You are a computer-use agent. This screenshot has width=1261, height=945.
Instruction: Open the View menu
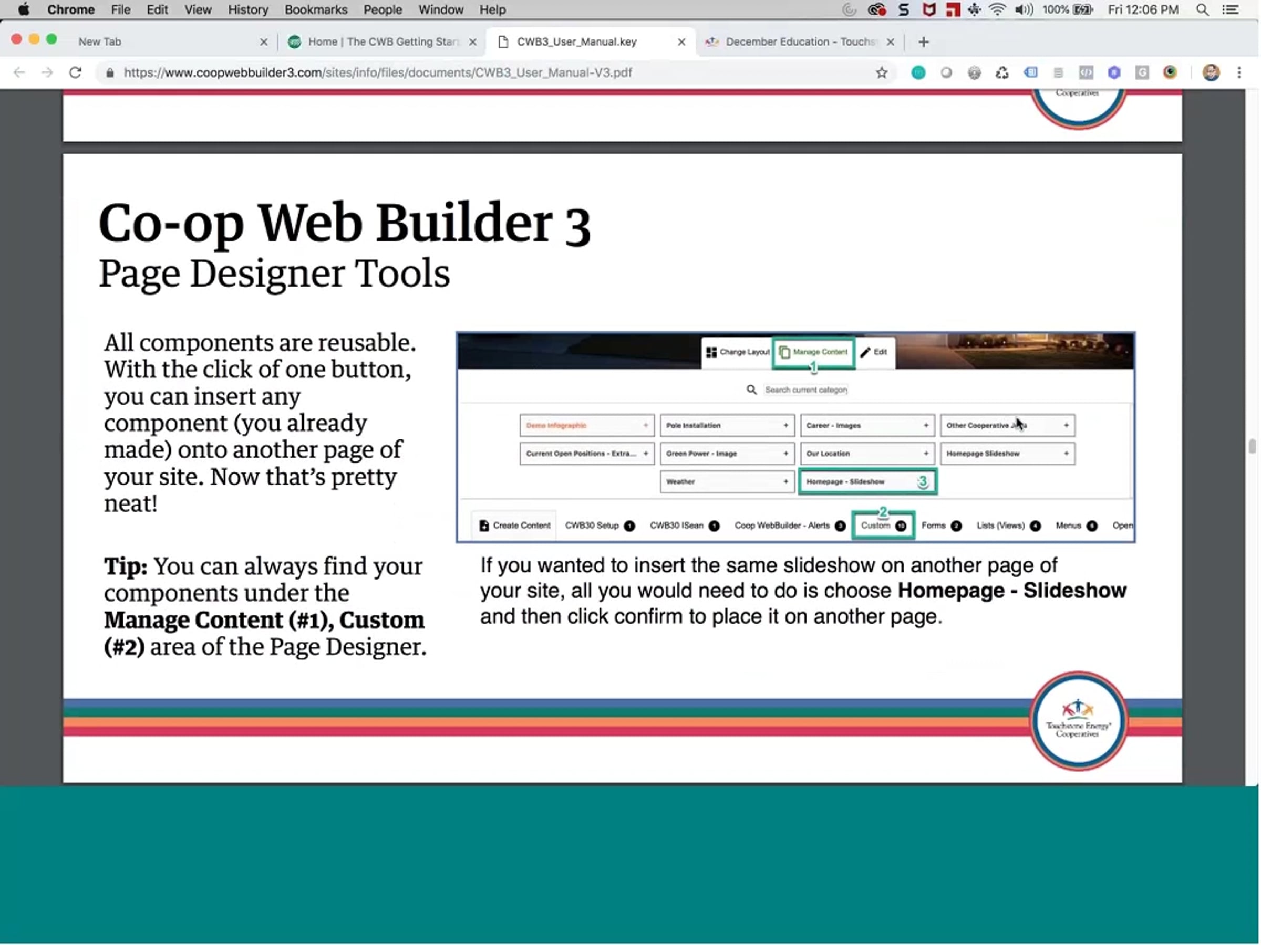(x=198, y=9)
